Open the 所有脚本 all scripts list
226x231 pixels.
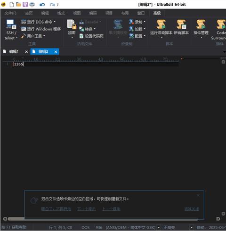click(181, 27)
